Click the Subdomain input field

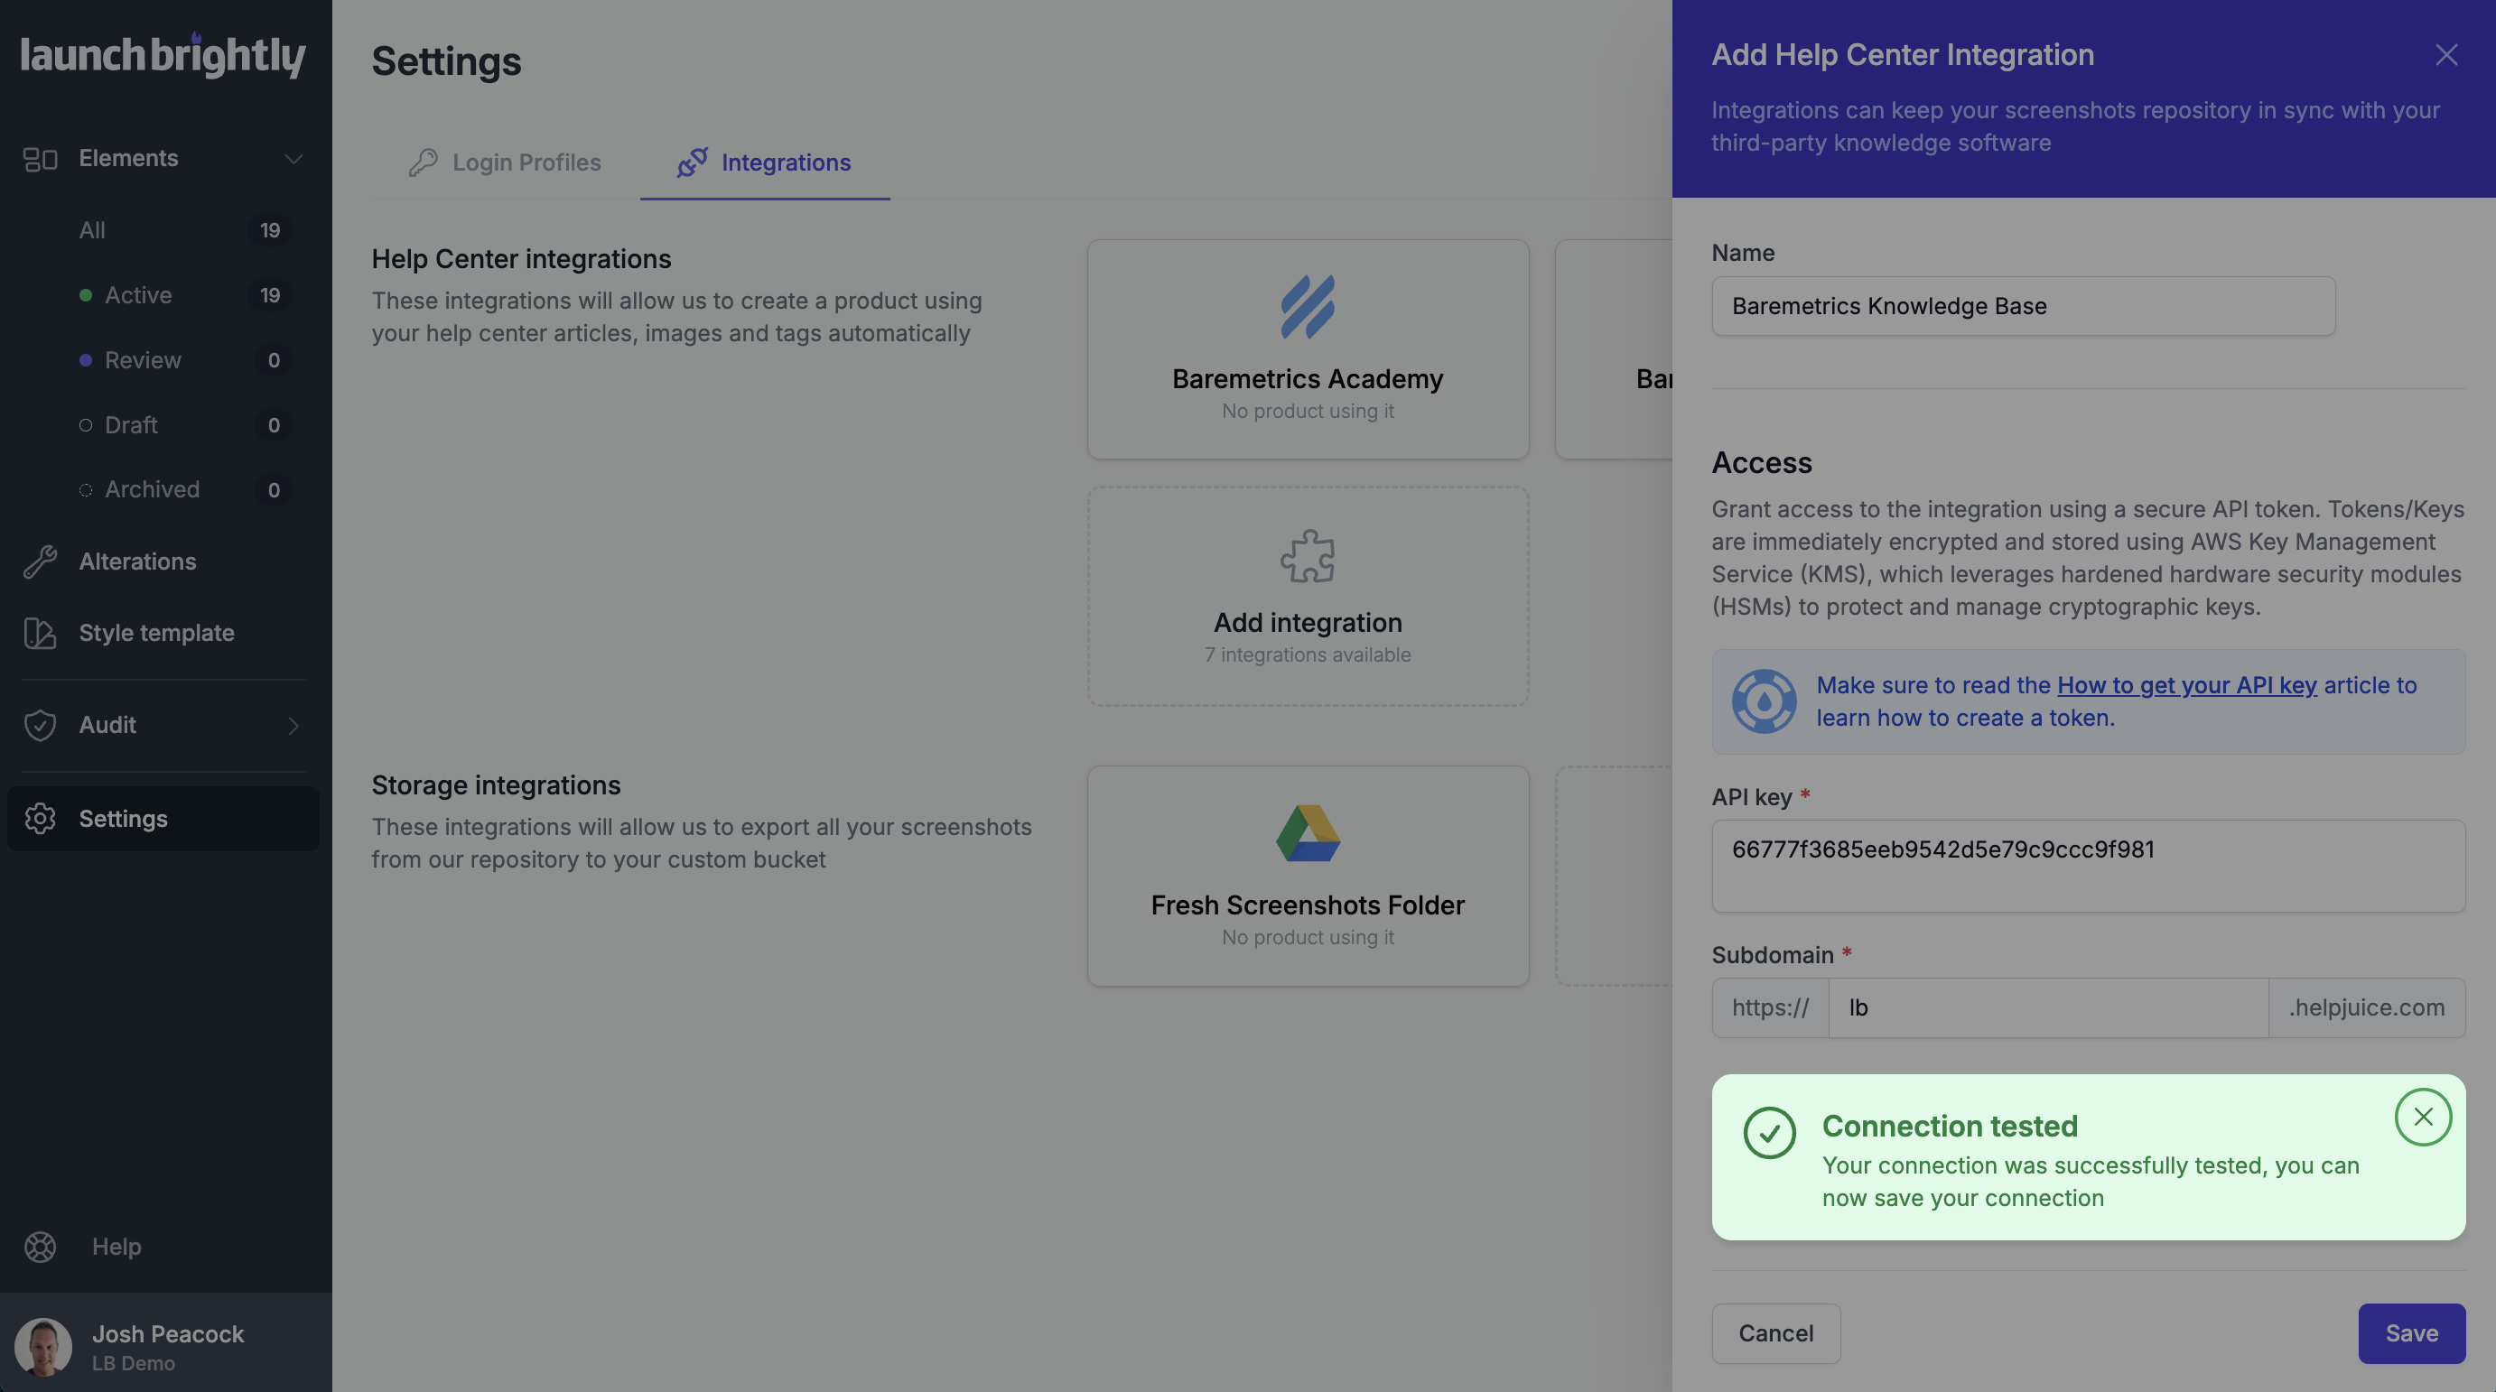[2047, 1007]
